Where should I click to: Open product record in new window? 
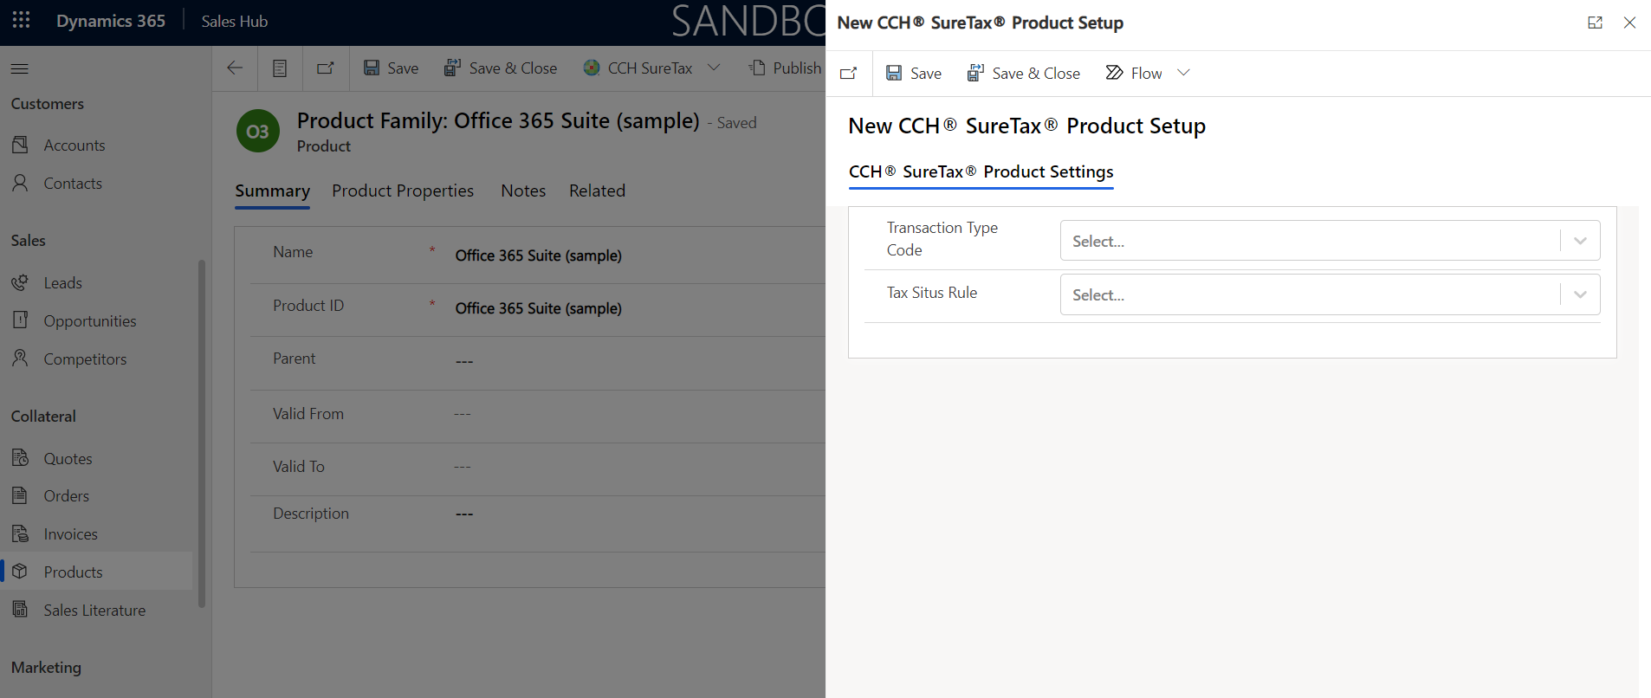pos(326,68)
